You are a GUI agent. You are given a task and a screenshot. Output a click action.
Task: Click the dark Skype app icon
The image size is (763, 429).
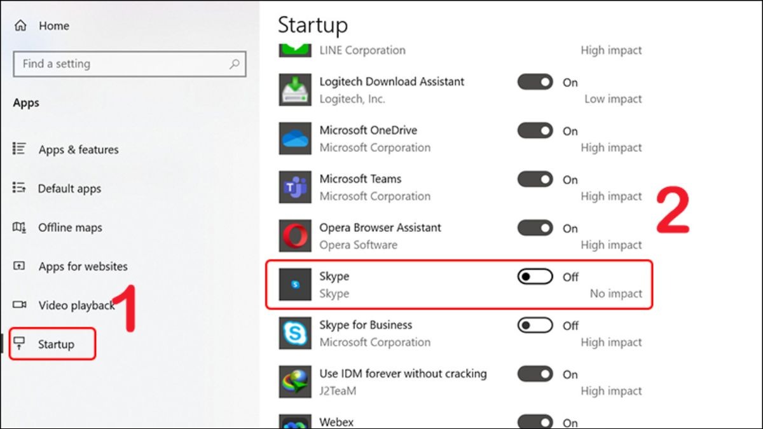click(x=296, y=285)
